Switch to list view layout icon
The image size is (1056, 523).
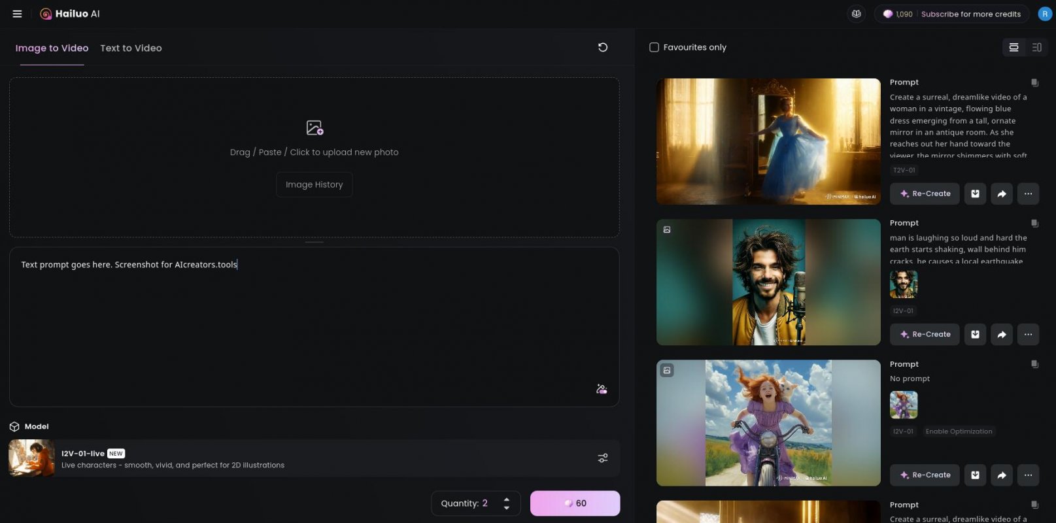(x=1013, y=47)
